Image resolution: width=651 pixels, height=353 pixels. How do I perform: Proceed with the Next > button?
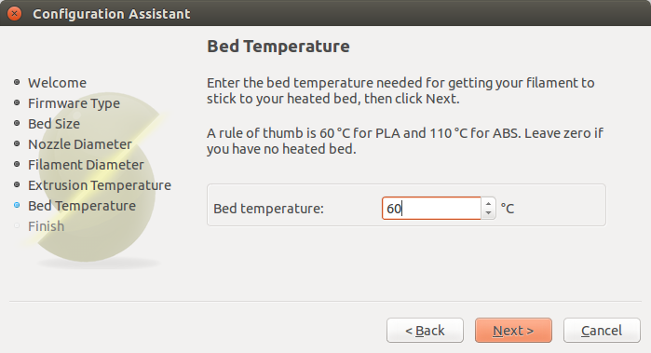click(513, 331)
